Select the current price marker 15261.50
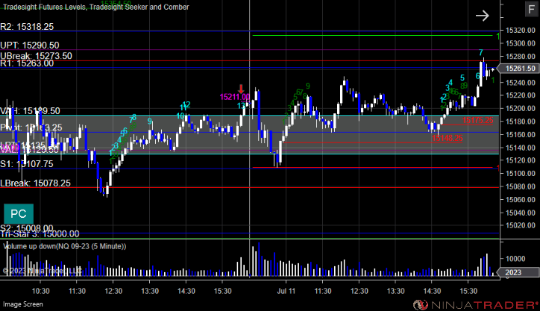Image resolution: width=540 pixels, height=311 pixels. 520,69
